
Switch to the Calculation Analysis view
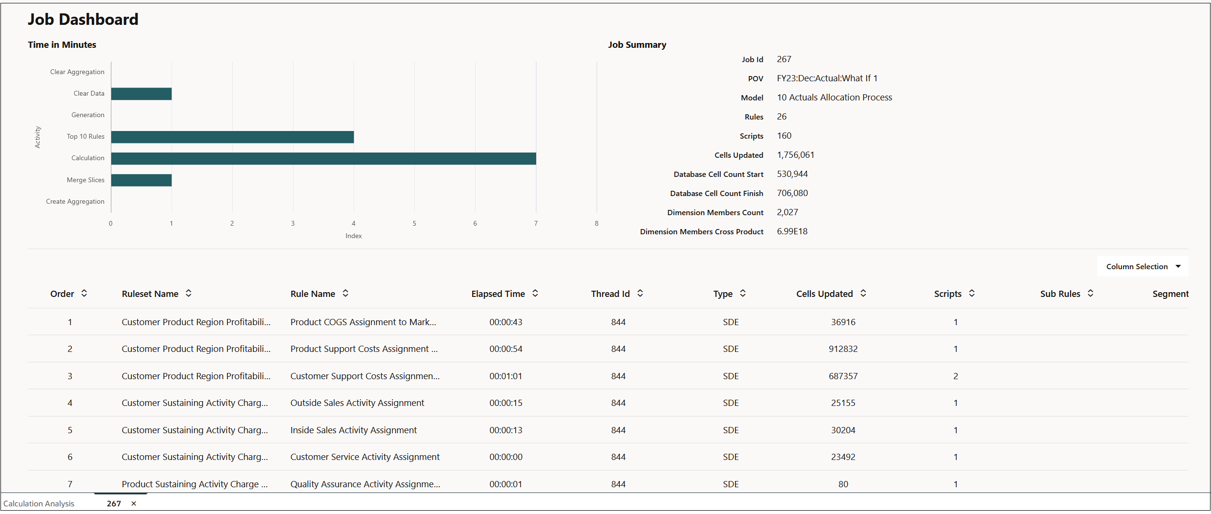[39, 503]
